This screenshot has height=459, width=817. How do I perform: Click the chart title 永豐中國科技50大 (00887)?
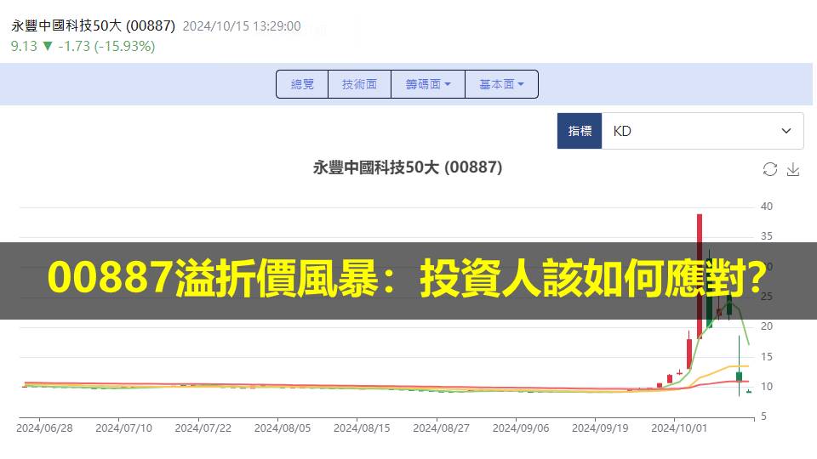click(x=408, y=167)
